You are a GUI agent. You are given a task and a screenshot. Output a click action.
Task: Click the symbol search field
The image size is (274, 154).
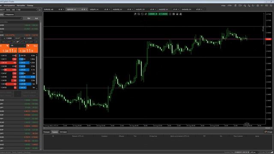[x=11, y=18]
